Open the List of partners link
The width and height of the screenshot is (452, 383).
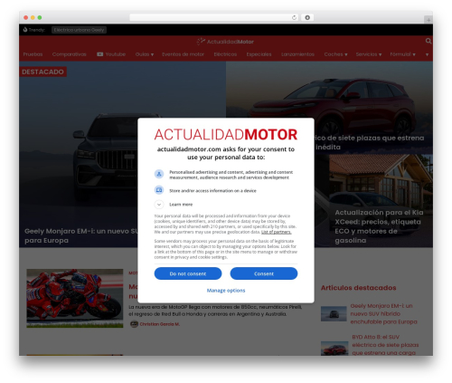point(276,232)
